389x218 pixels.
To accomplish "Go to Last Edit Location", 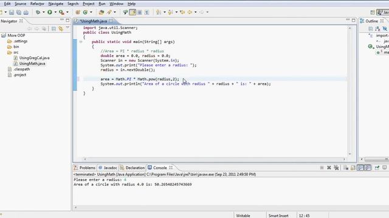I will pos(182,12).
